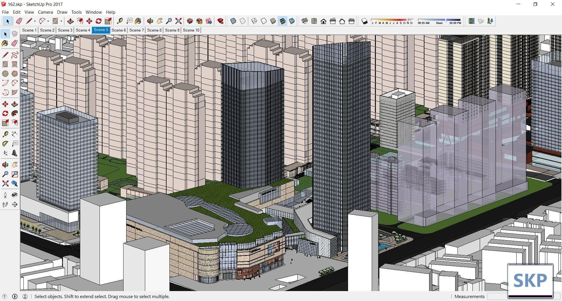Toggle Back Edges style
The width and height of the screenshot is (562, 301).
click(x=243, y=21)
